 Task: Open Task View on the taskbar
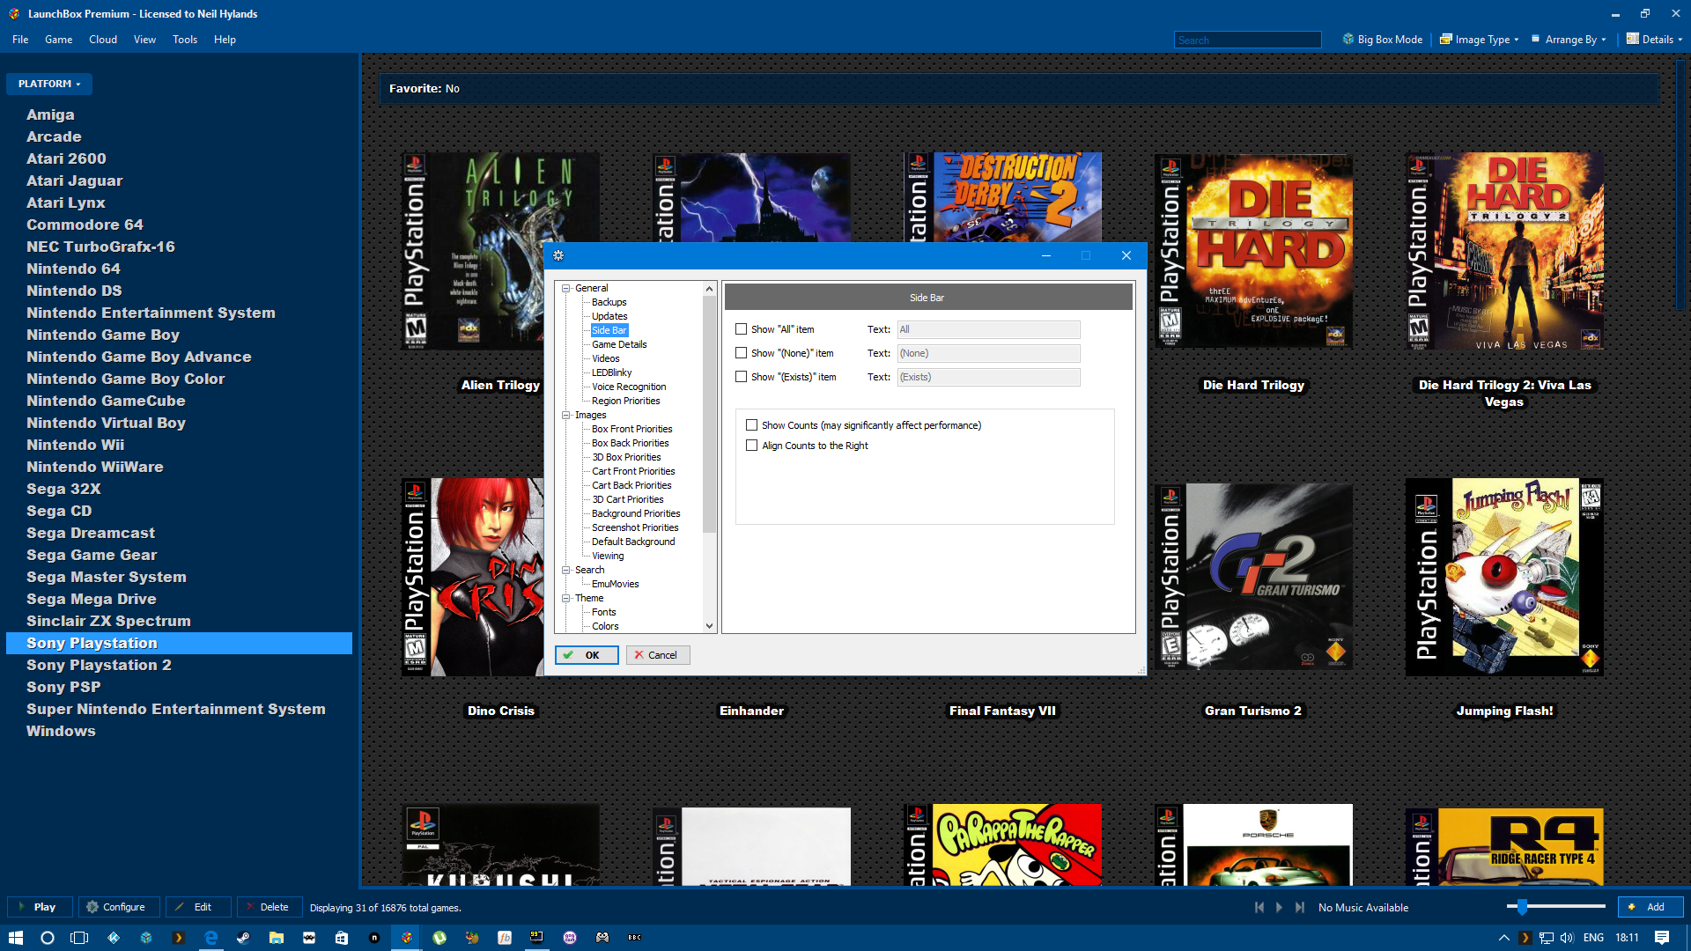coord(79,938)
